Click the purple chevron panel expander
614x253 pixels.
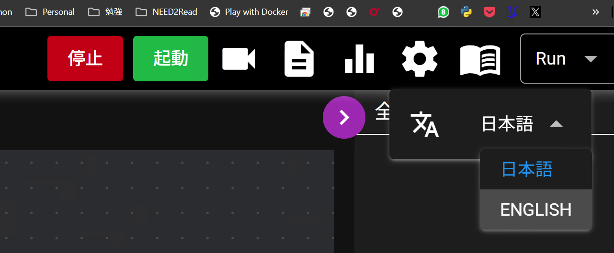[x=344, y=118]
